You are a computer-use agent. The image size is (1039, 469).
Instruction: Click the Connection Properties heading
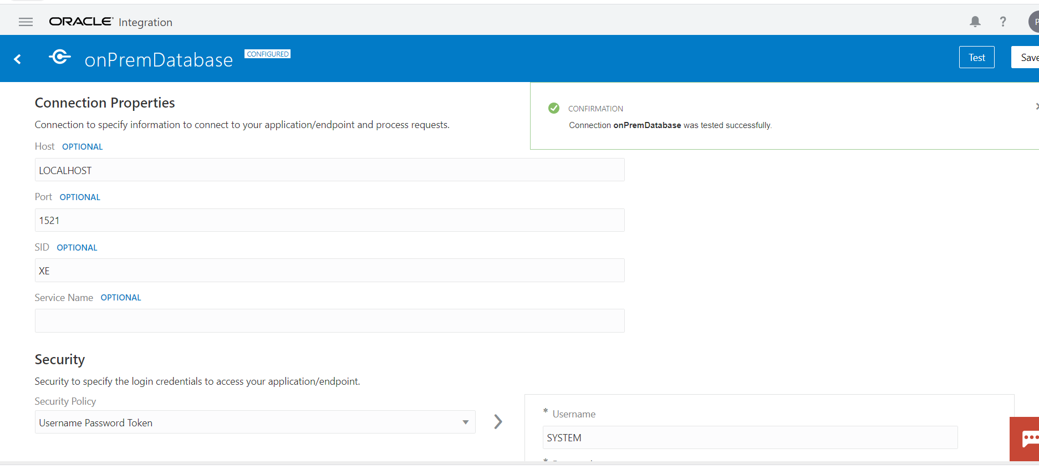pyautogui.click(x=105, y=103)
